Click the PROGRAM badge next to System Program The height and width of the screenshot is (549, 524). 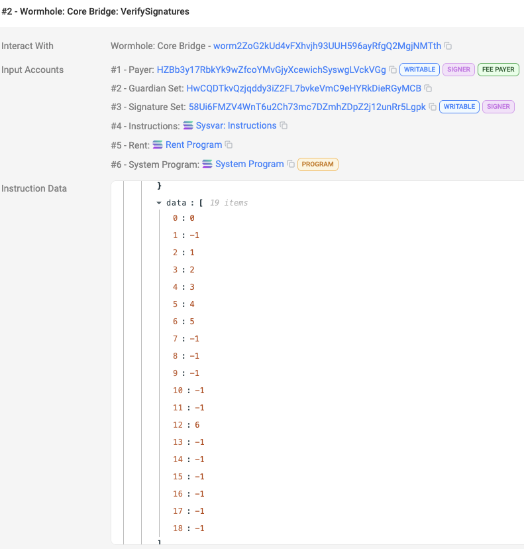[317, 164]
